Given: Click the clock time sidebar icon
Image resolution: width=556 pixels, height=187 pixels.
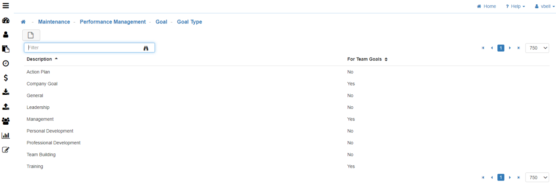Looking at the screenshot, I should point(6,63).
